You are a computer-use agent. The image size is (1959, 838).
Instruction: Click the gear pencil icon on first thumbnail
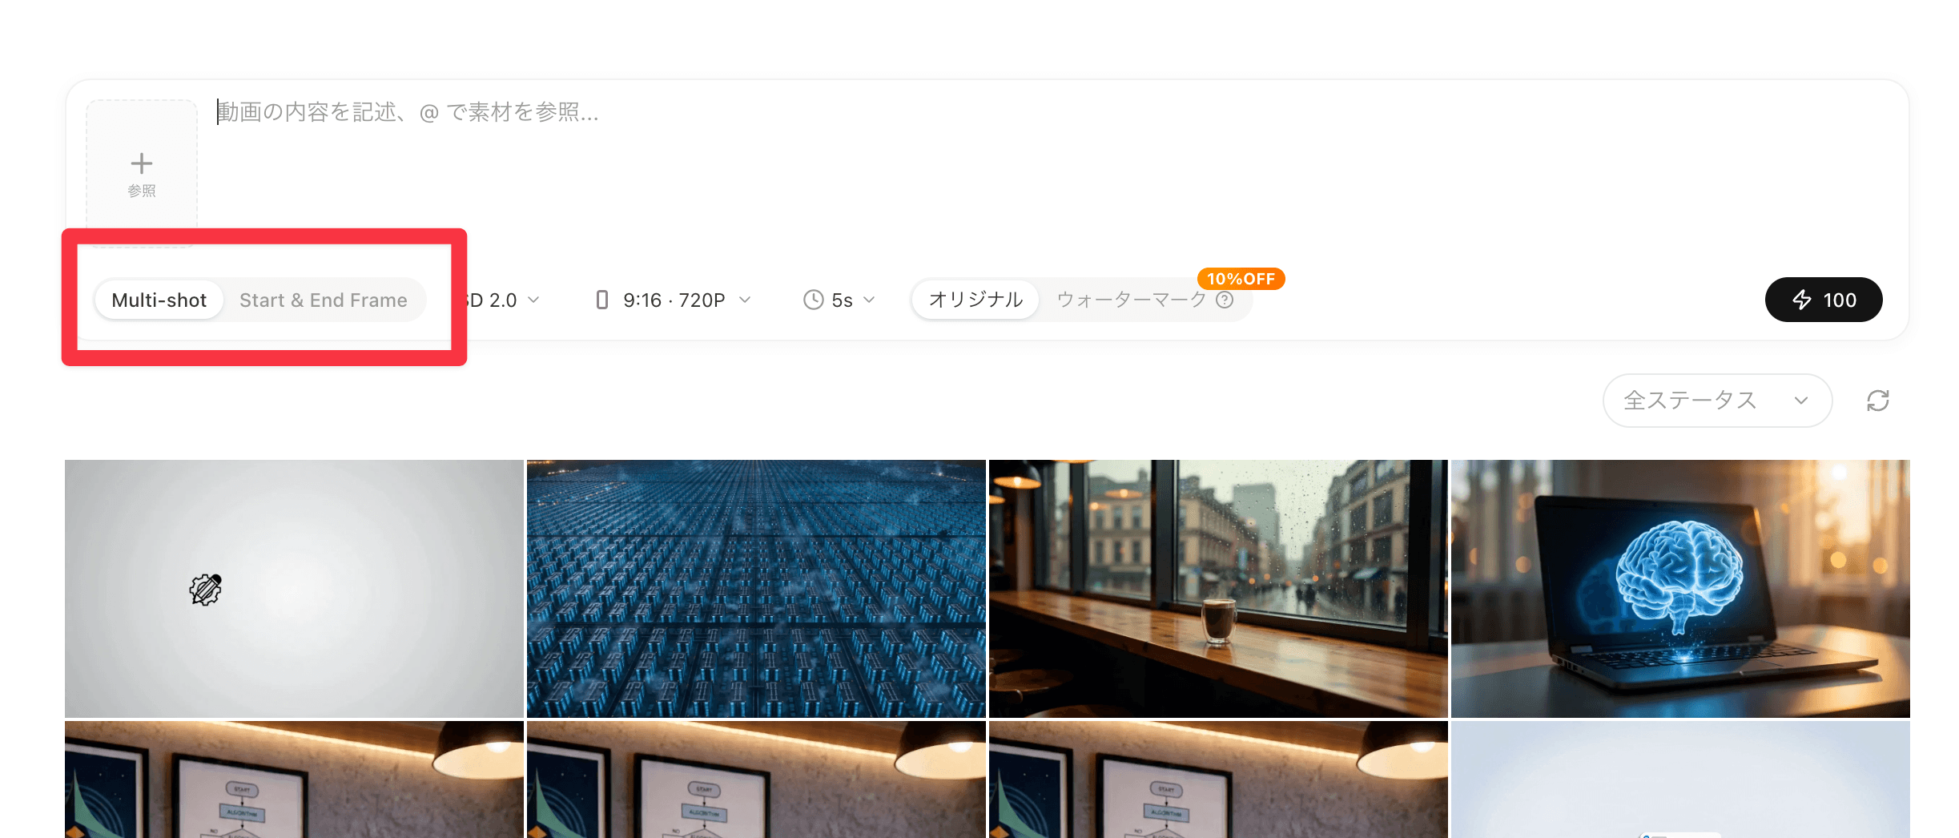click(206, 590)
